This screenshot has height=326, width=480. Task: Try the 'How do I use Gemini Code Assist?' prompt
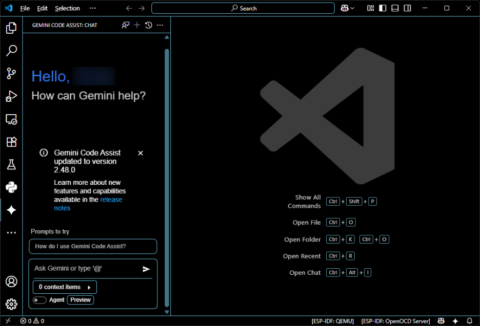pos(93,246)
